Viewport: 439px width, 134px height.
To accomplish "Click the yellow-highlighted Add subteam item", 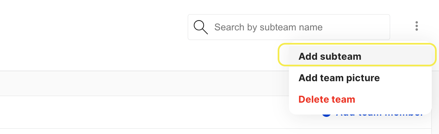I will 357,55.
